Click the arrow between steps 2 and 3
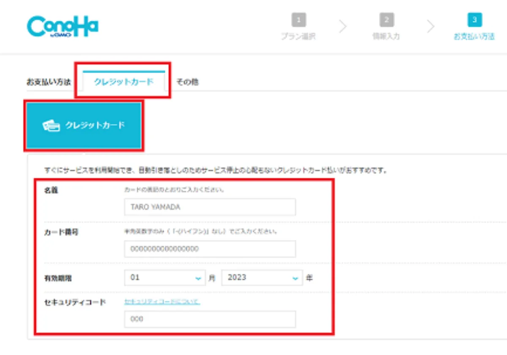 tap(431, 27)
